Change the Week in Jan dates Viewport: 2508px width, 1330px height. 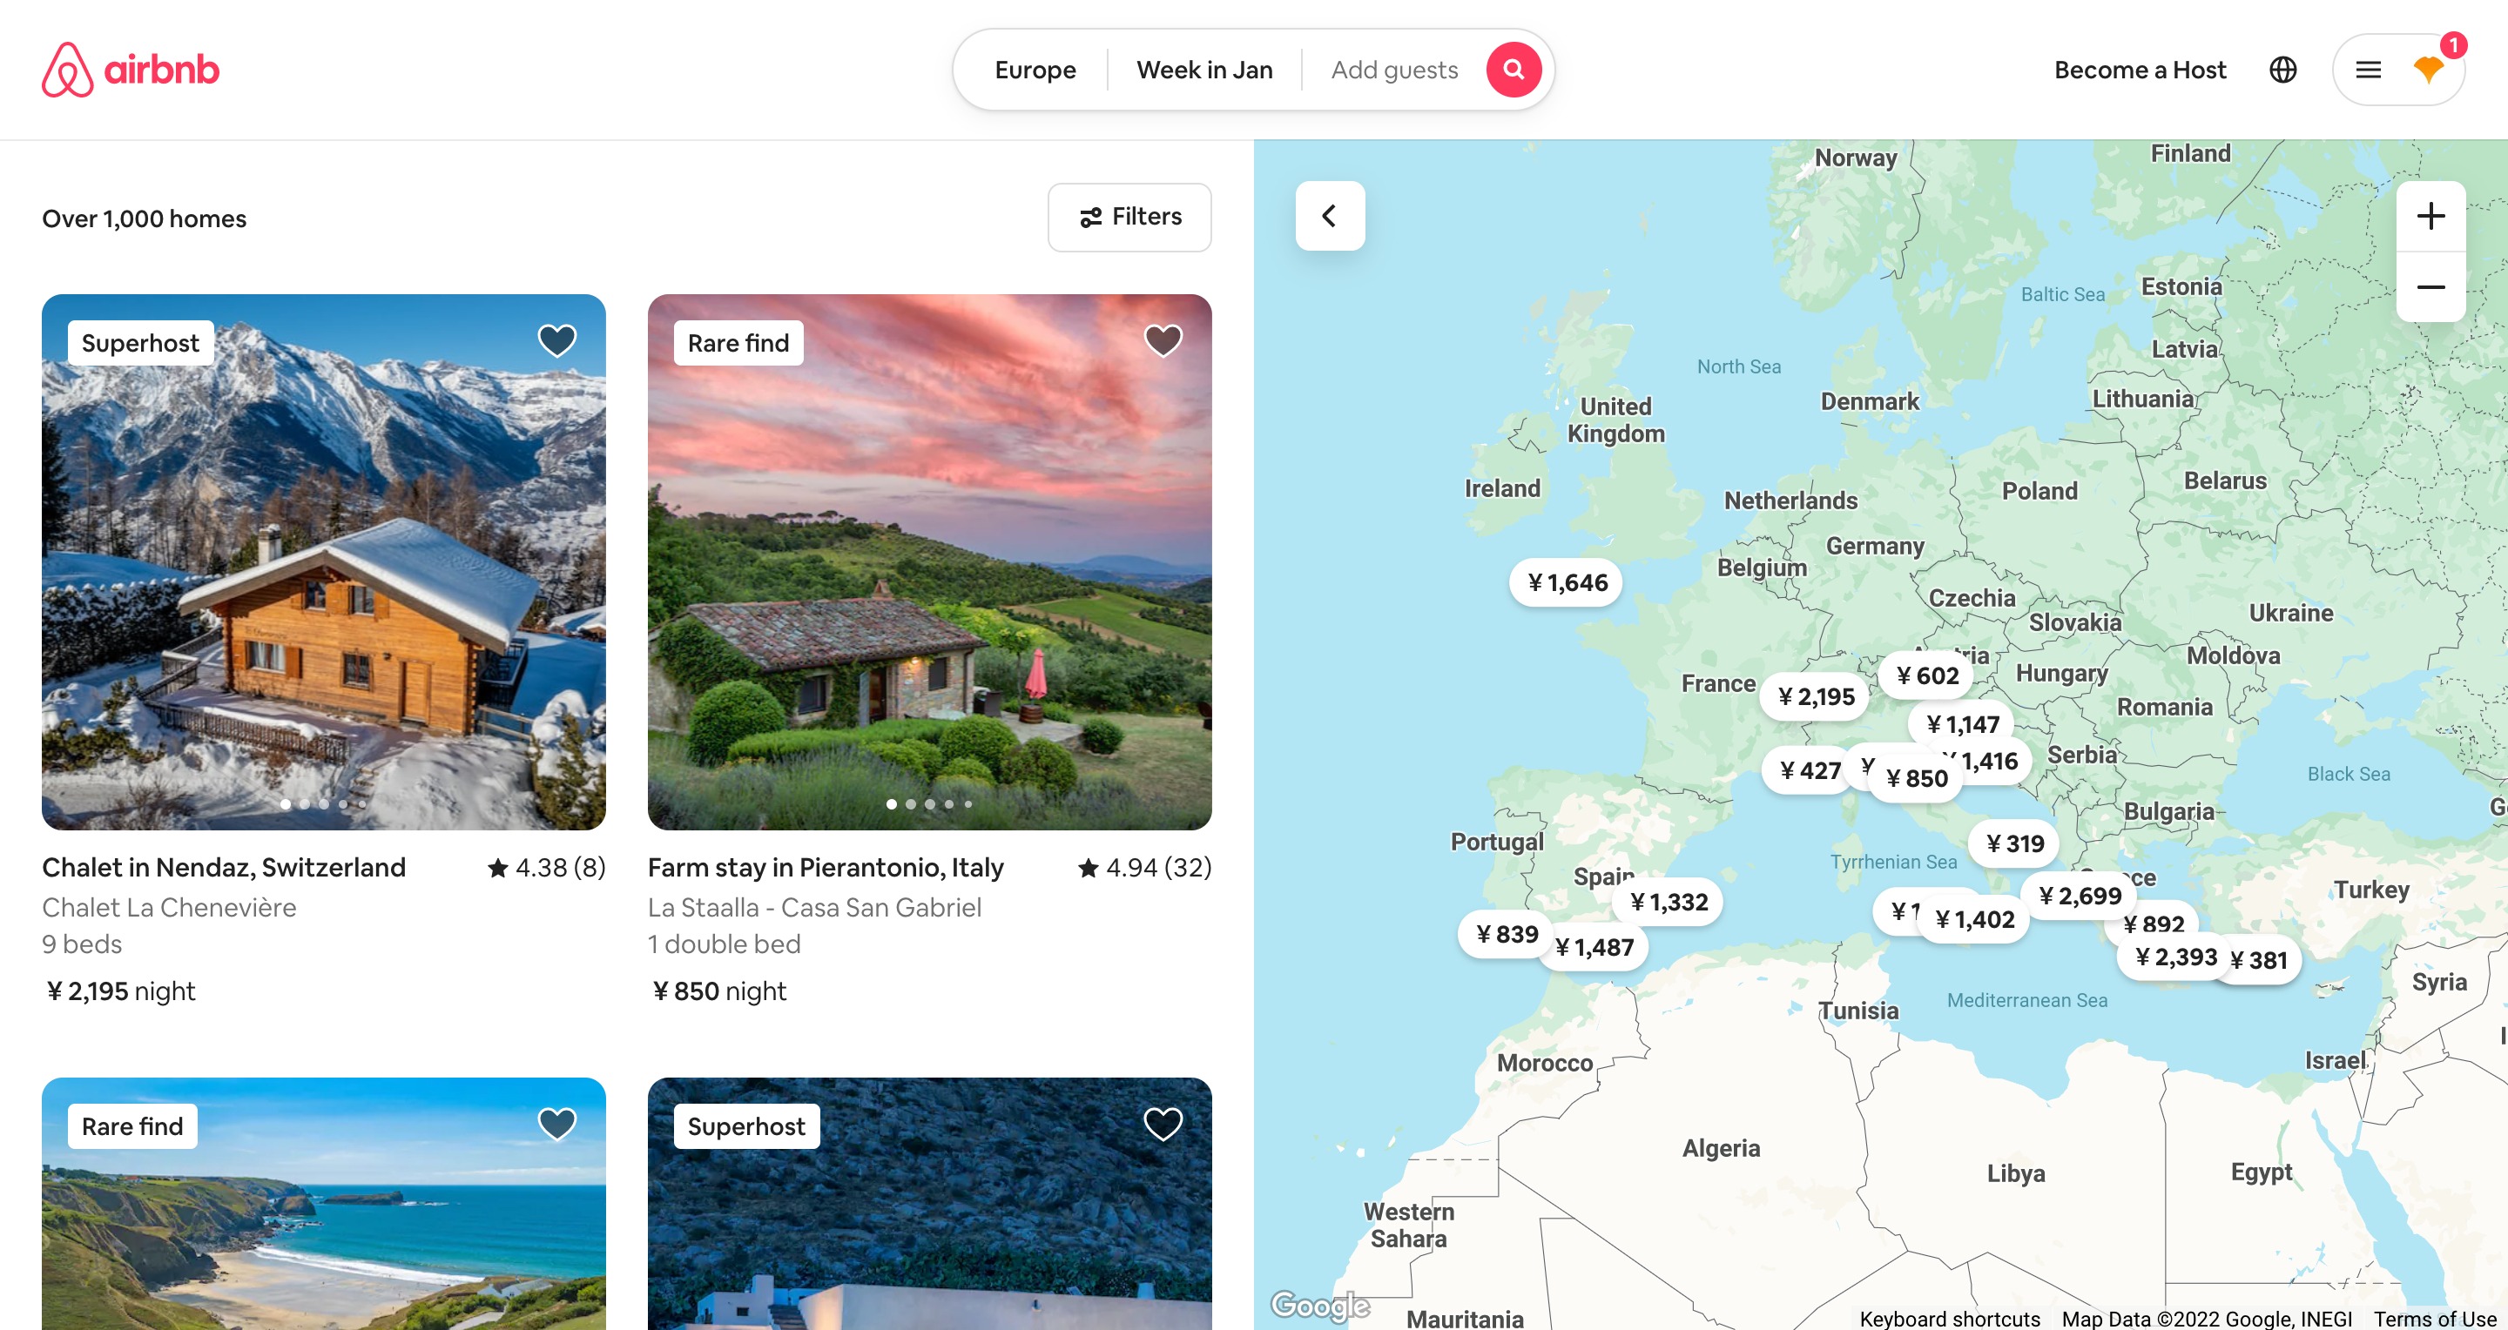click(x=1204, y=70)
